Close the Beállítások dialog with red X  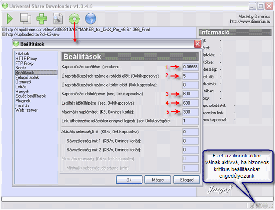point(197,44)
